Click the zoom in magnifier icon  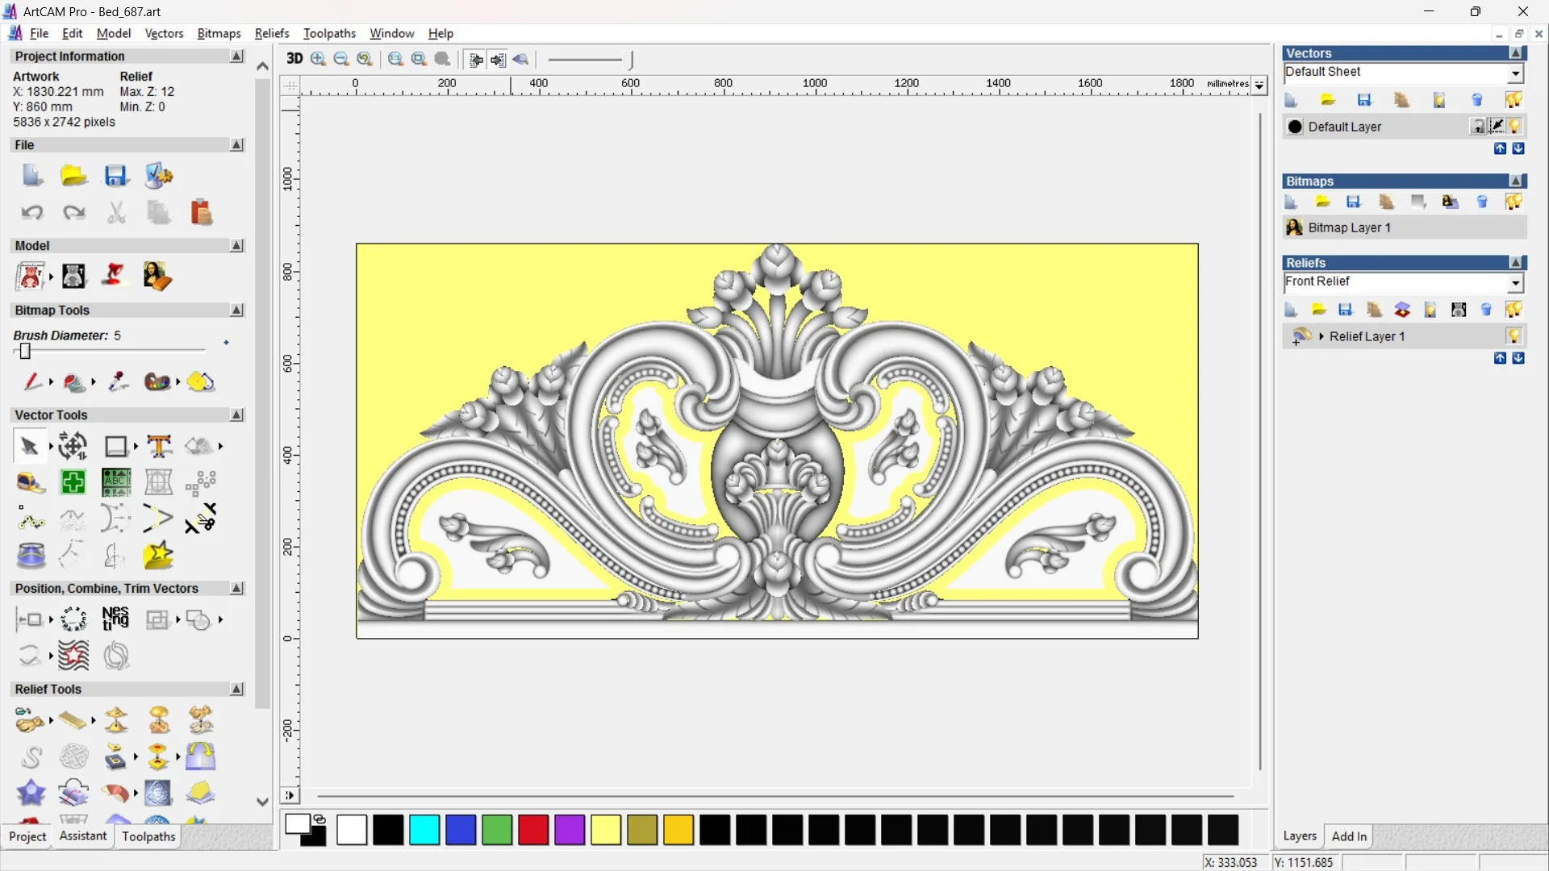(318, 59)
